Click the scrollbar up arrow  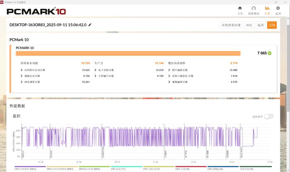tap(288, 18)
